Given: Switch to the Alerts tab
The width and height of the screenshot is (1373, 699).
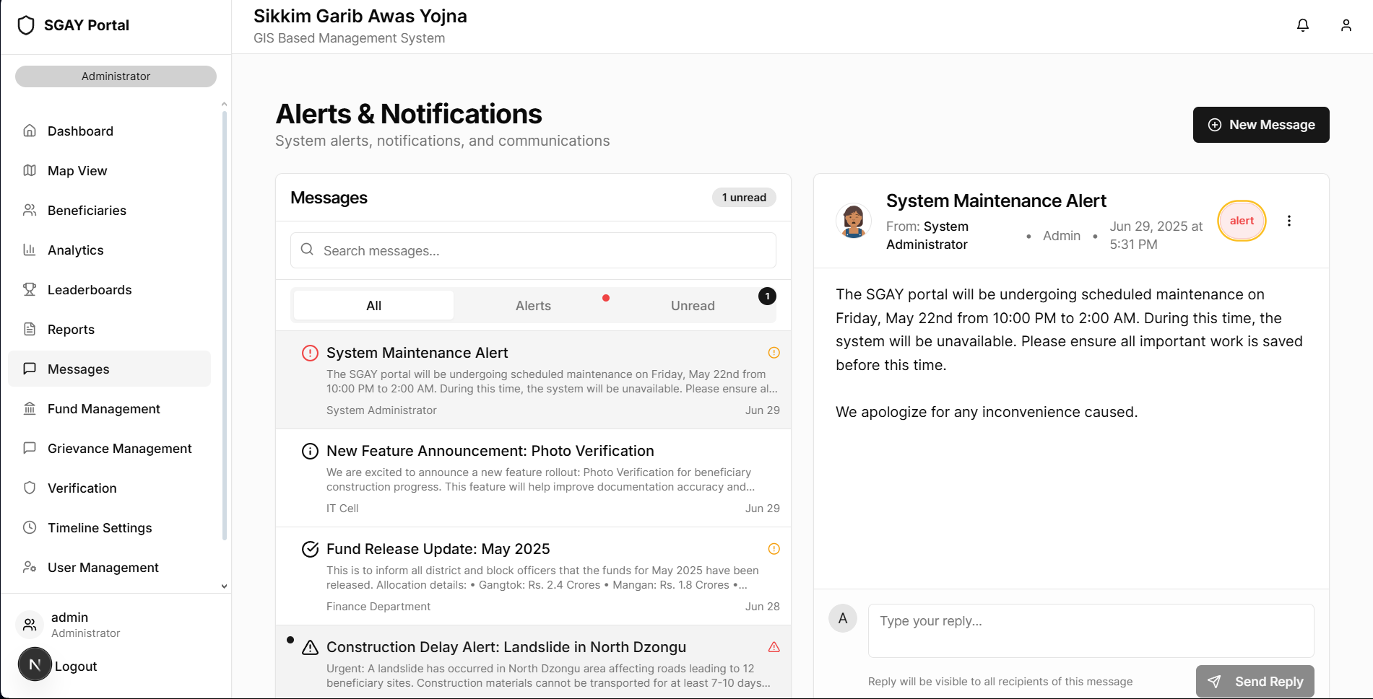Looking at the screenshot, I should pyautogui.click(x=533, y=306).
